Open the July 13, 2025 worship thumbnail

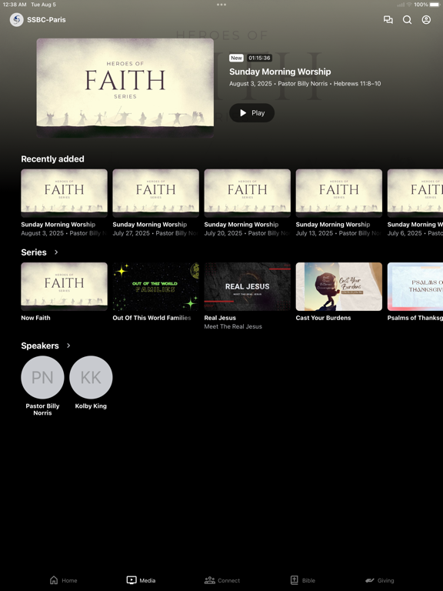pos(338,193)
